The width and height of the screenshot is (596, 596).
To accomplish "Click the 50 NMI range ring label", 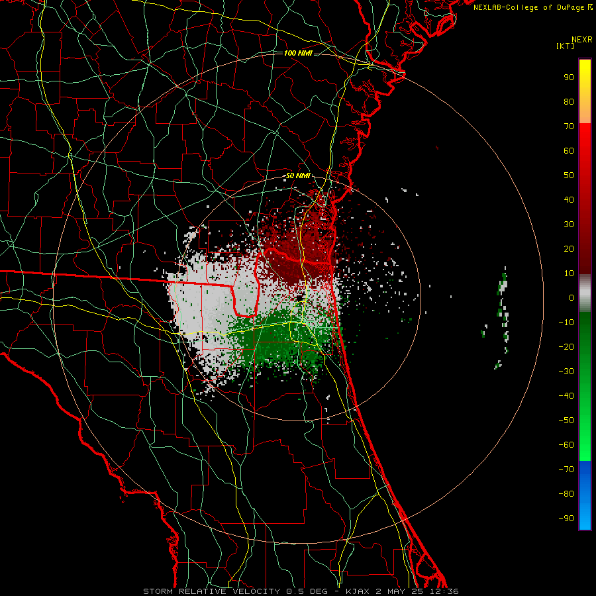I will 298,175.
